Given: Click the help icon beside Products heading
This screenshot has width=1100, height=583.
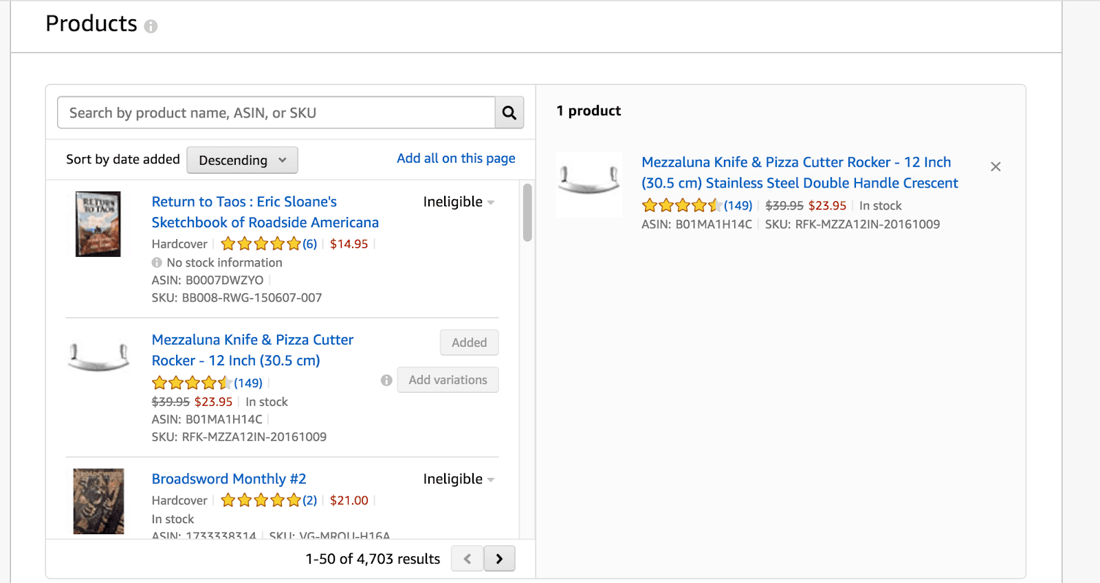Looking at the screenshot, I should point(151,26).
